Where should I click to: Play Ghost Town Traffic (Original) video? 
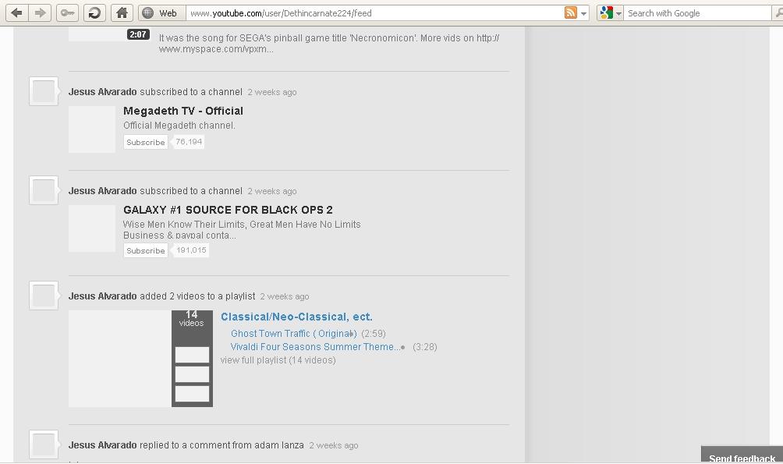(x=293, y=334)
